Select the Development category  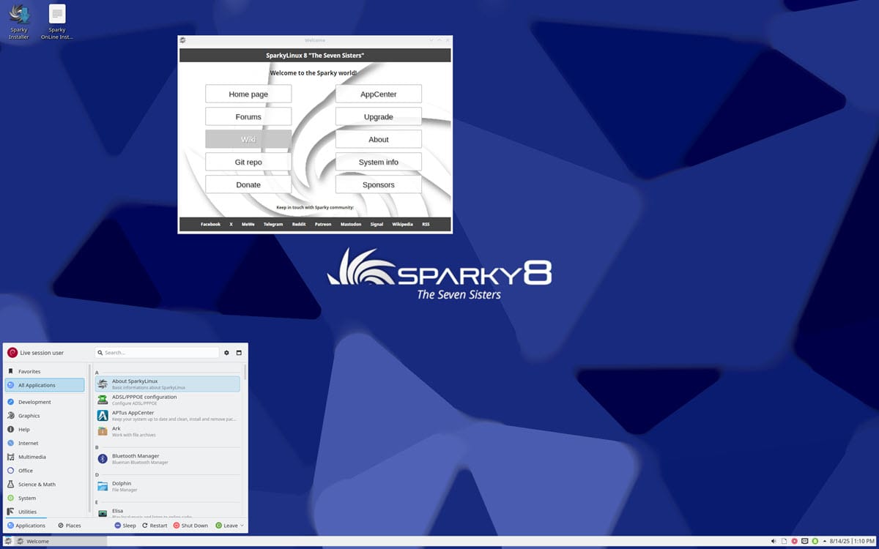[45, 402]
